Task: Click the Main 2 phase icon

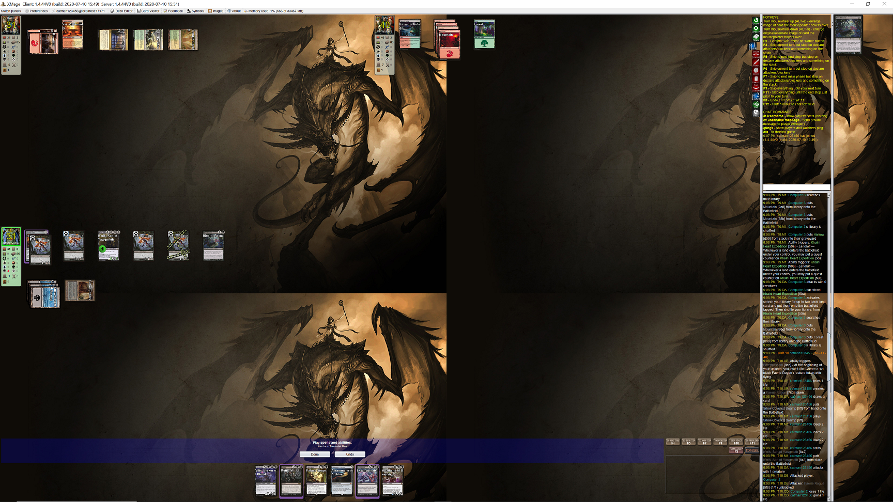Action: [756, 96]
